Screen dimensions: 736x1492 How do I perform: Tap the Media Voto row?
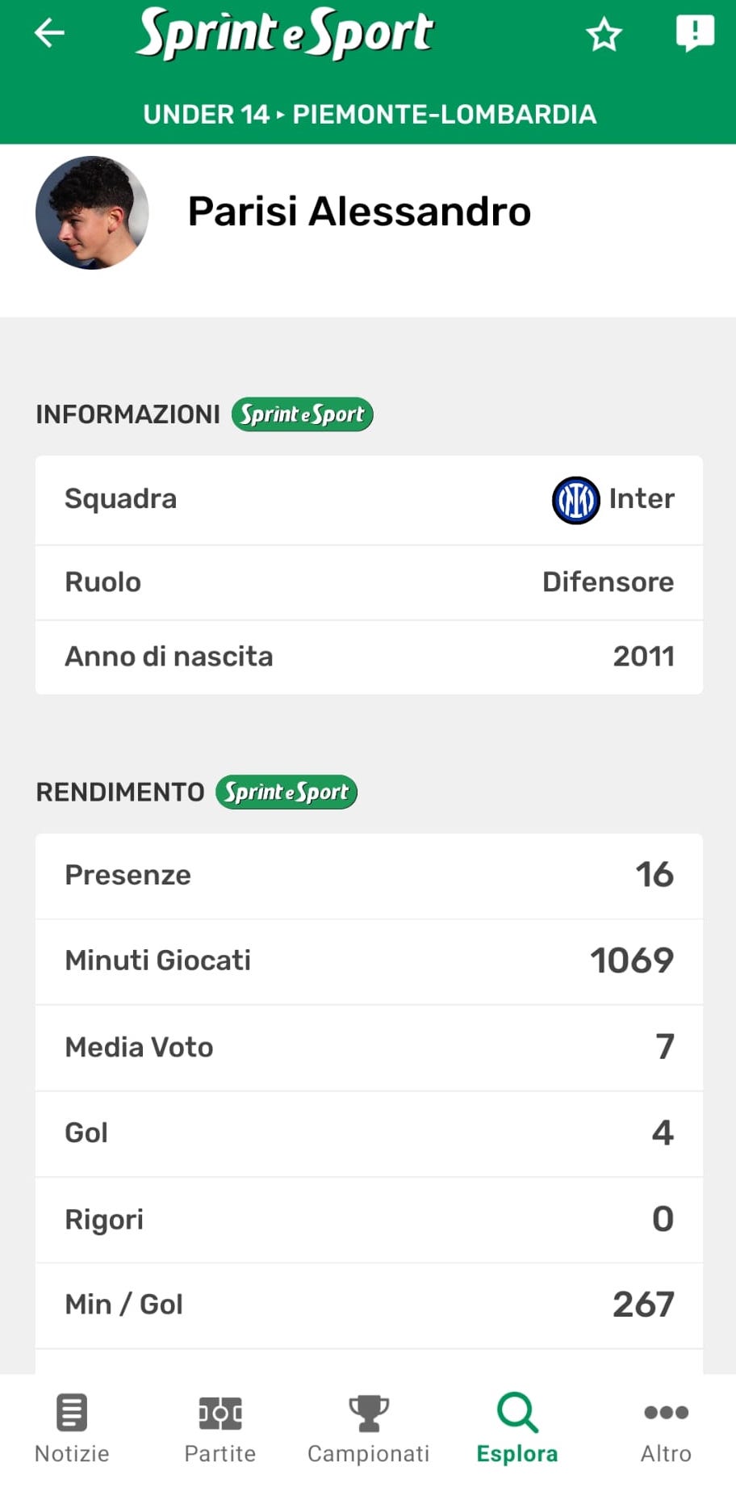(369, 1048)
